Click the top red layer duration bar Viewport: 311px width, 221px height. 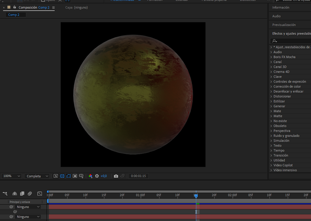(180, 207)
